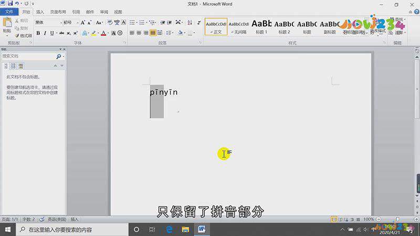Image resolution: width=420 pixels, height=236 pixels.
Task: Click the Increase Indent icon
Action: (169, 23)
